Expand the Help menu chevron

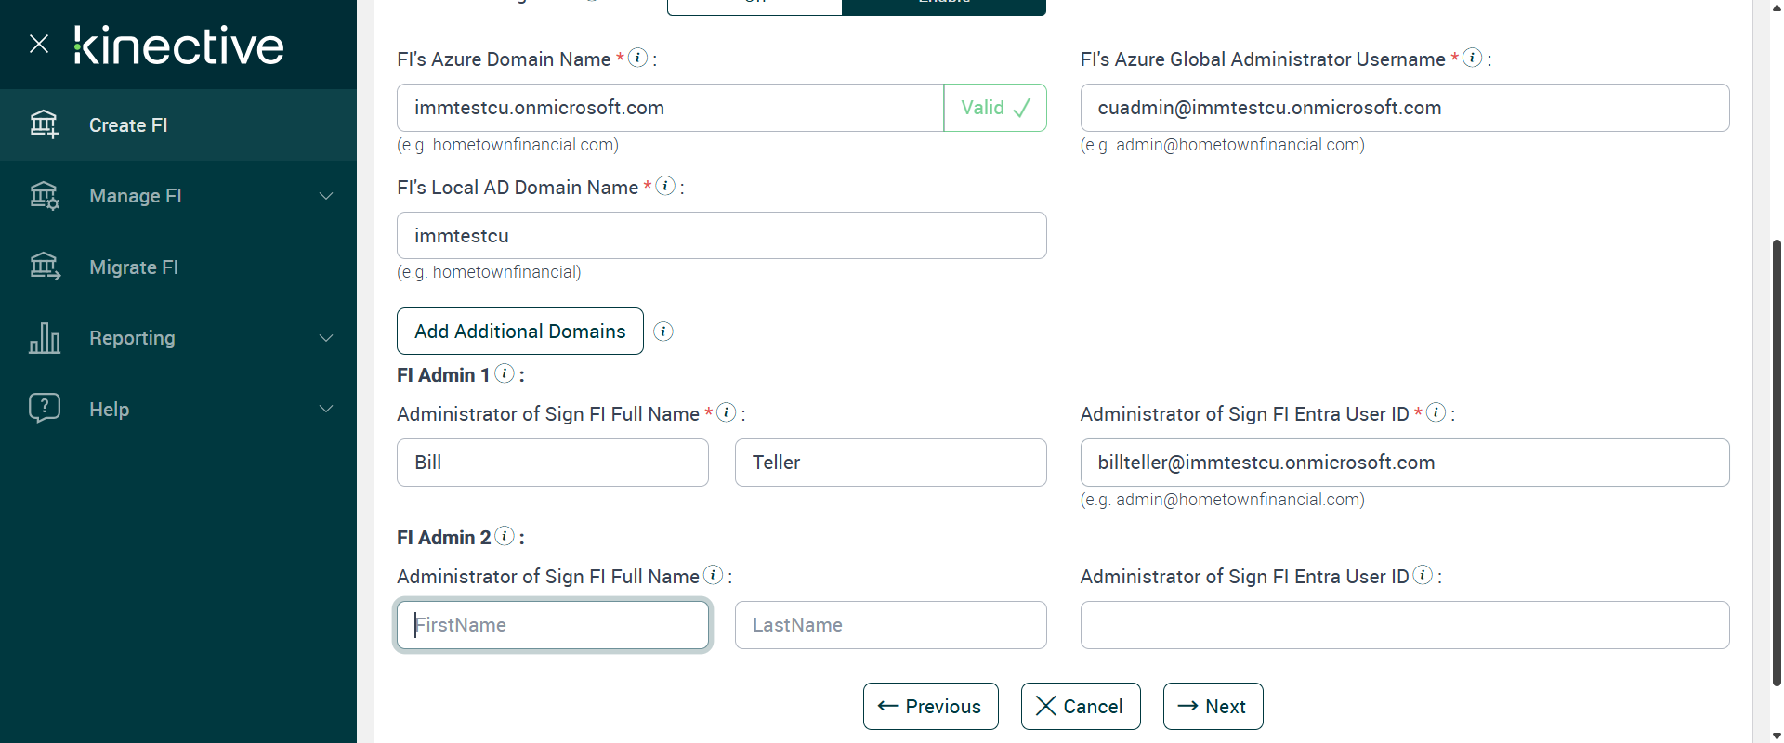tap(326, 409)
